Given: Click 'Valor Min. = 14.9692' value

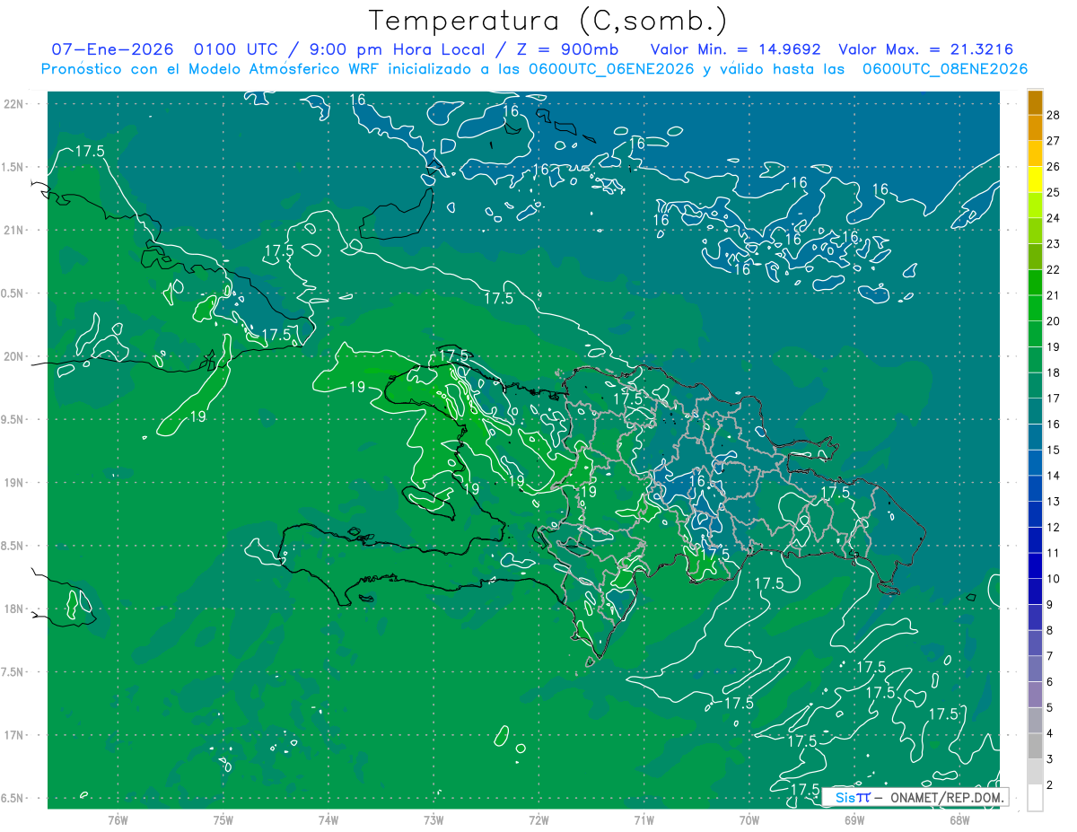Looking at the screenshot, I should [x=734, y=49].
